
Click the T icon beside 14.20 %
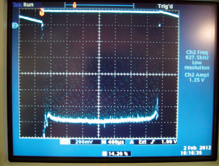point(105,154)
